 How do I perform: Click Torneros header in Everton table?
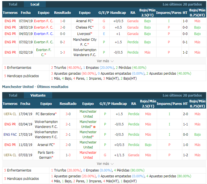click(10, 13)
